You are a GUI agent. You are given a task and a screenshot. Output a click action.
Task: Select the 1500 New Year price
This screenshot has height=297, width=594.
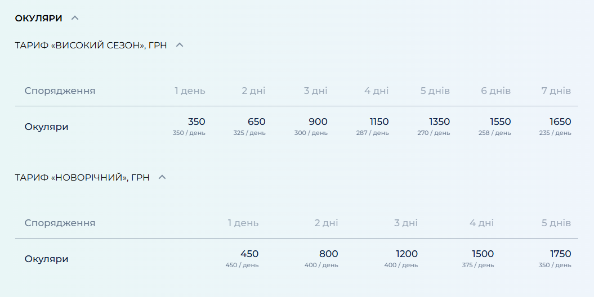pyautogui.click(x=483, y=254)
